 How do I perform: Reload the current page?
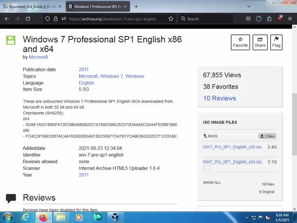[x=28, y=19]
